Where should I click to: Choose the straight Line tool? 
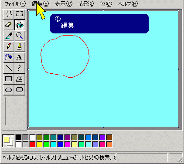pyautogui.click(x=9, y=68)
